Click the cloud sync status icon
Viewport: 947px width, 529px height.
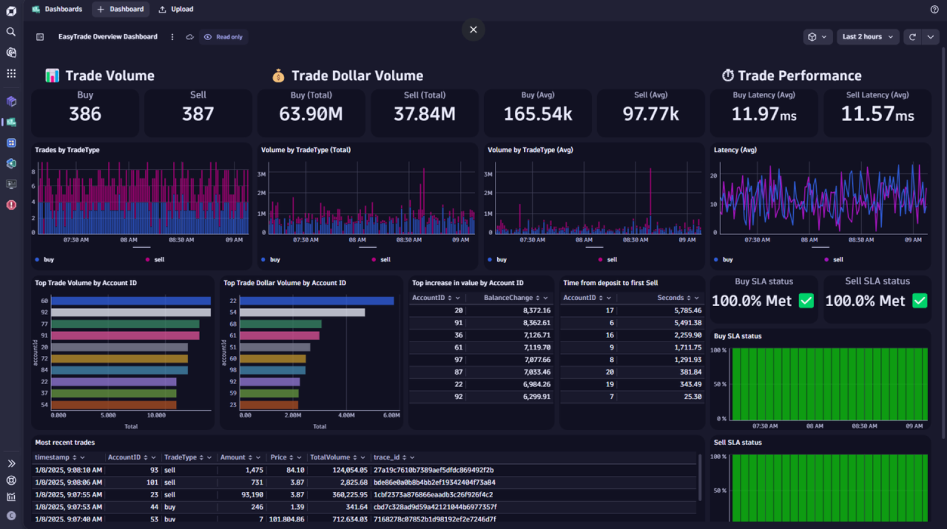[x=190, y=37]
